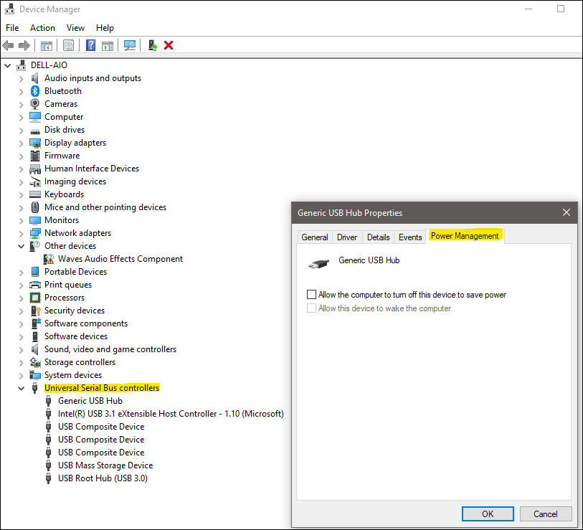Click the Show/Hide action pane icon
The width and height of the screenshot is (583, 530).
pyautogui.click(x=108, y=46)
